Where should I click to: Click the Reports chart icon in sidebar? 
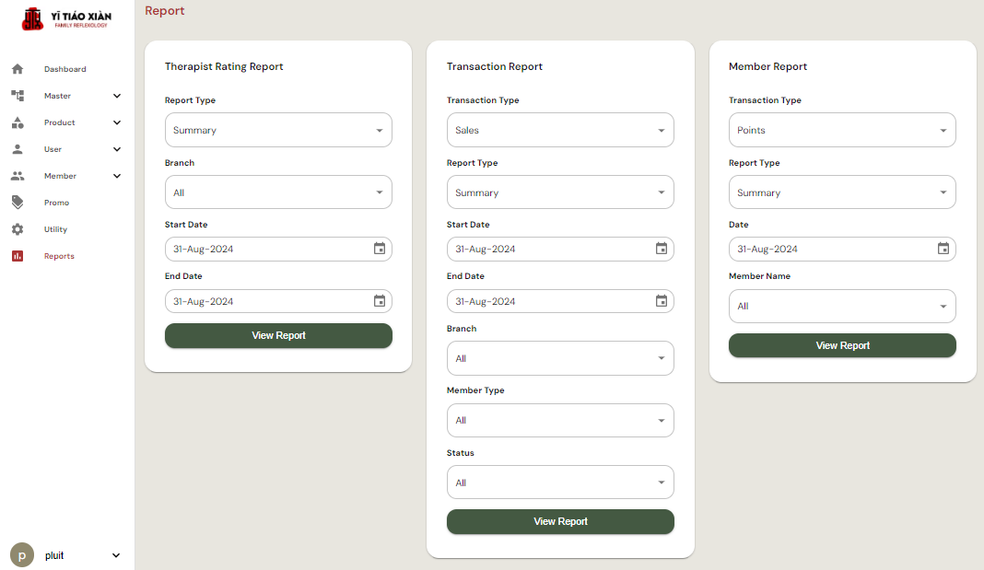[18, 256]
